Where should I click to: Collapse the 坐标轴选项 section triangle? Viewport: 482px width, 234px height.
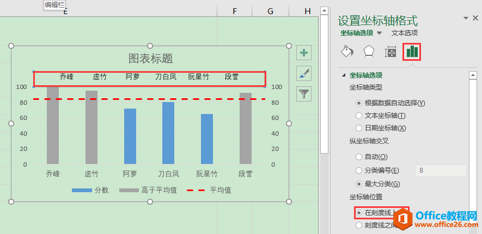(344, 75)
